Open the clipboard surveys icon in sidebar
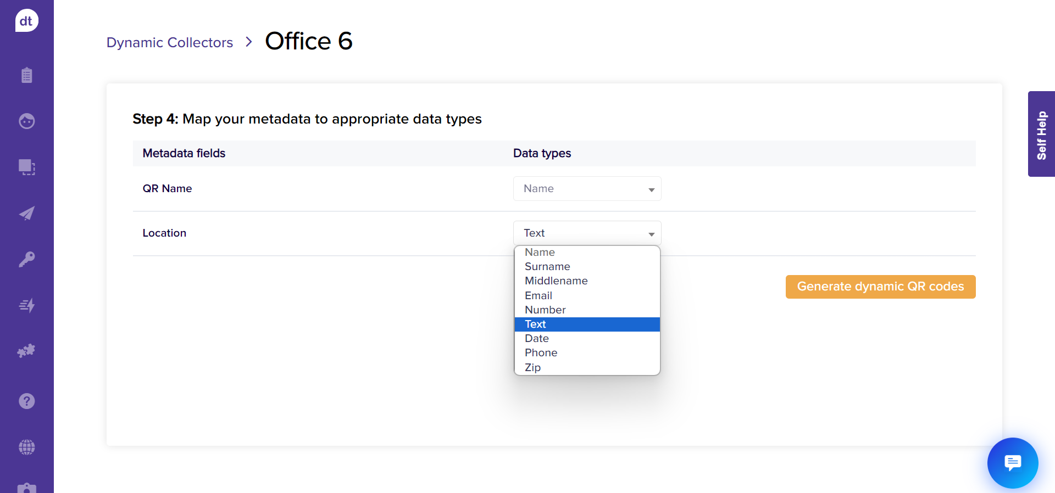This screenshot has width=1055, height=493. (x=26, y=75)
